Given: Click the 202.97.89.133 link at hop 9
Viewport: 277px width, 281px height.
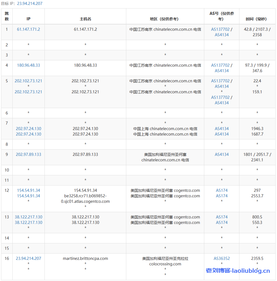Looking at the screenshot, I should tap(28, 154).
